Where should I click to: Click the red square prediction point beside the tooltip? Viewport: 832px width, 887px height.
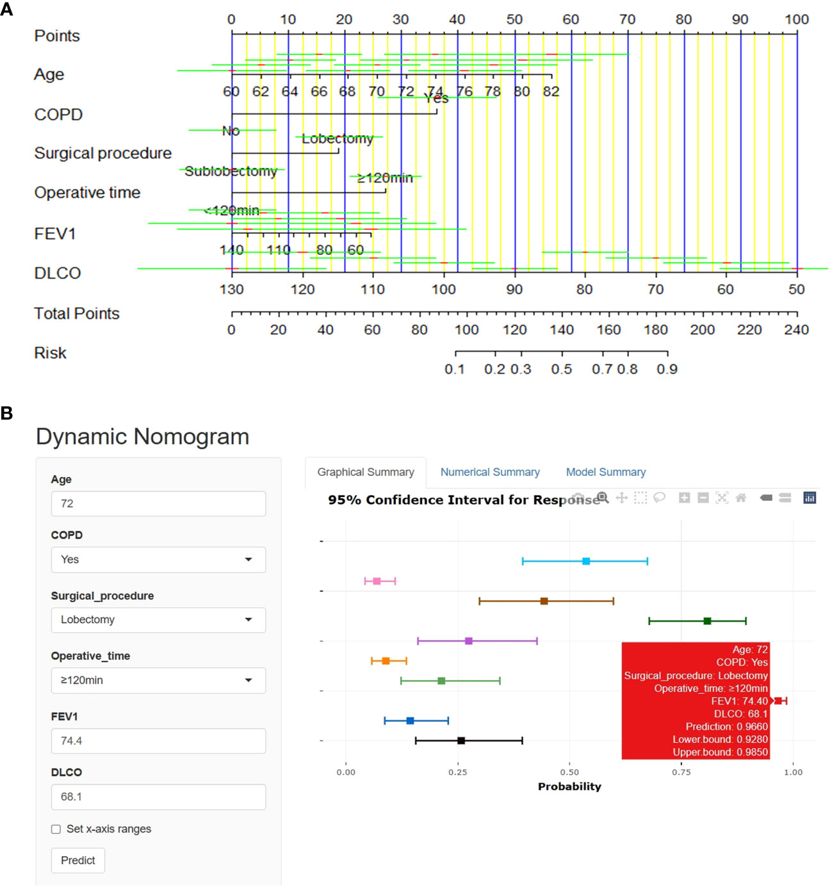pyautogui.click(x=778, y=701)
